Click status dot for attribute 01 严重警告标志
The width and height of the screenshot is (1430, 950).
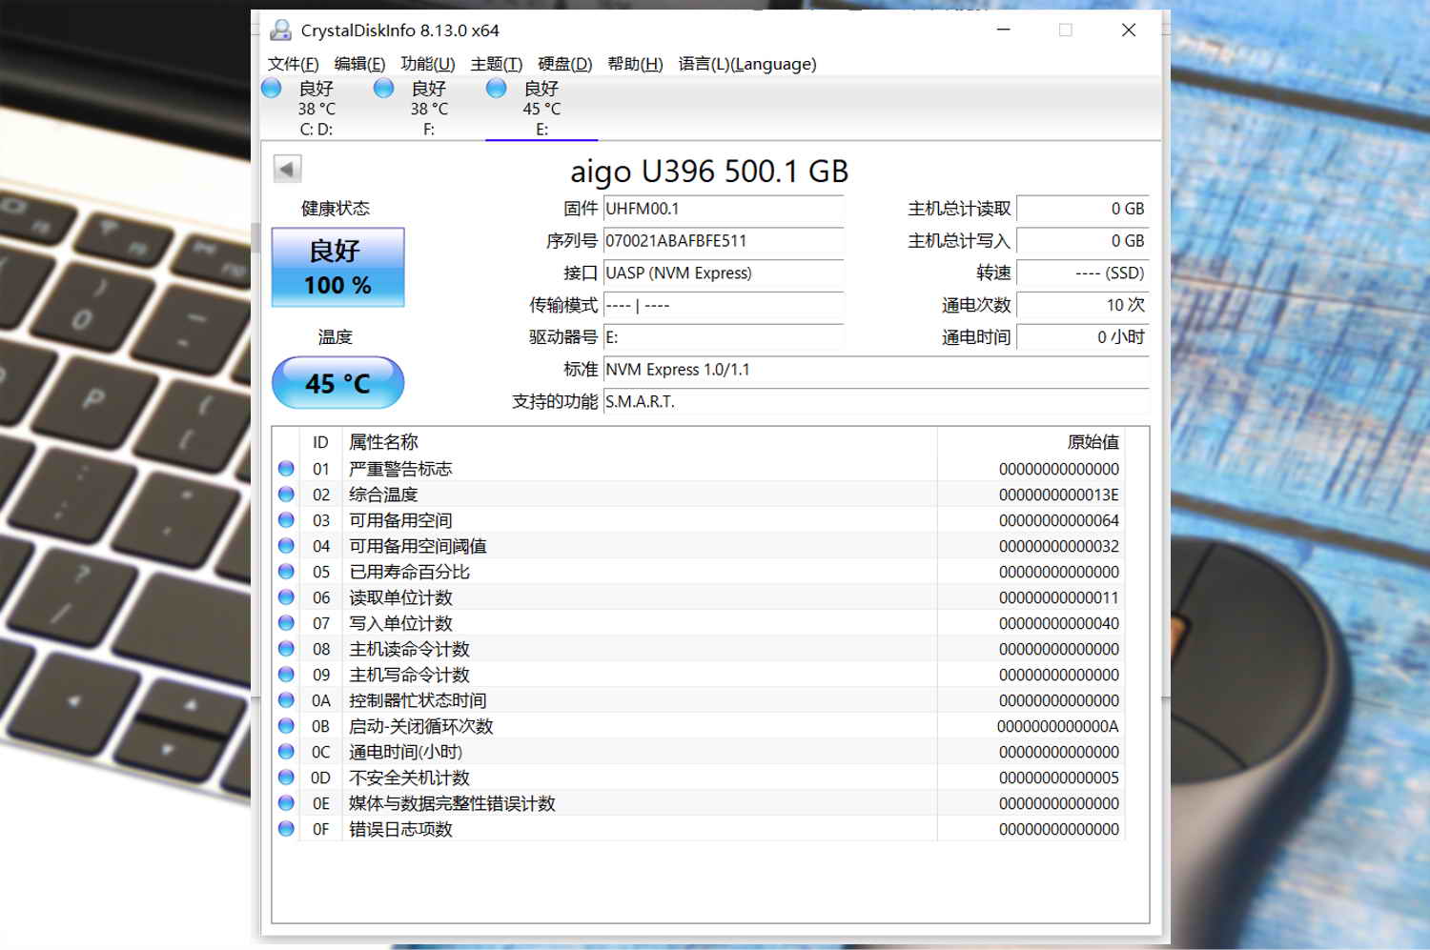286,469
